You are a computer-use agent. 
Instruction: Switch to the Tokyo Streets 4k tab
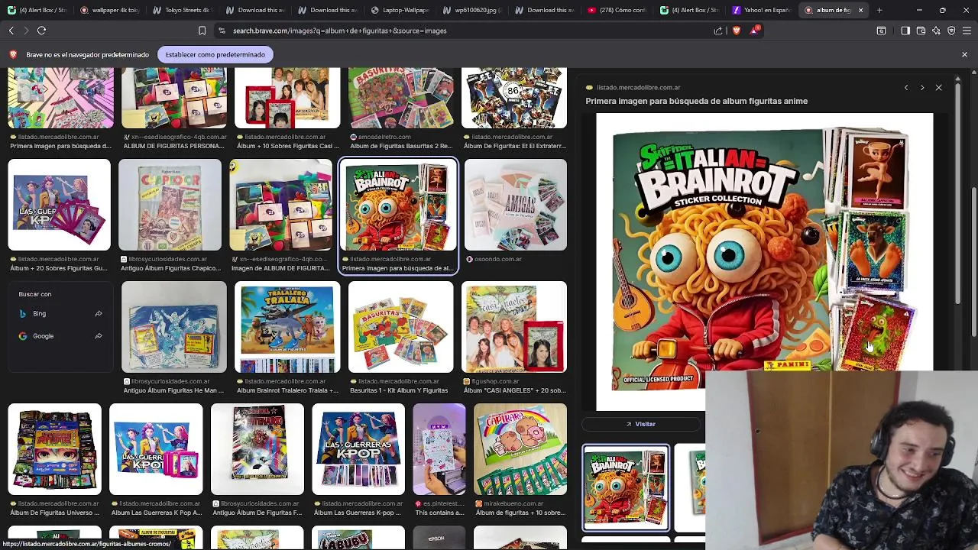181,10
